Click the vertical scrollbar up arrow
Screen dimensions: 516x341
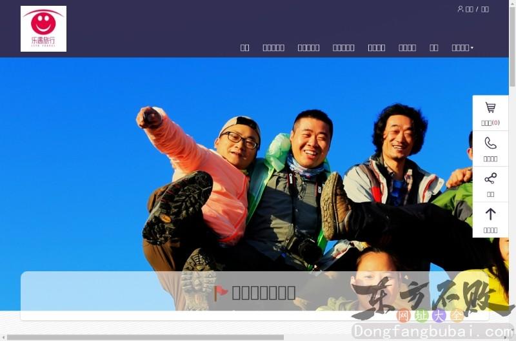tap(512, 3)
